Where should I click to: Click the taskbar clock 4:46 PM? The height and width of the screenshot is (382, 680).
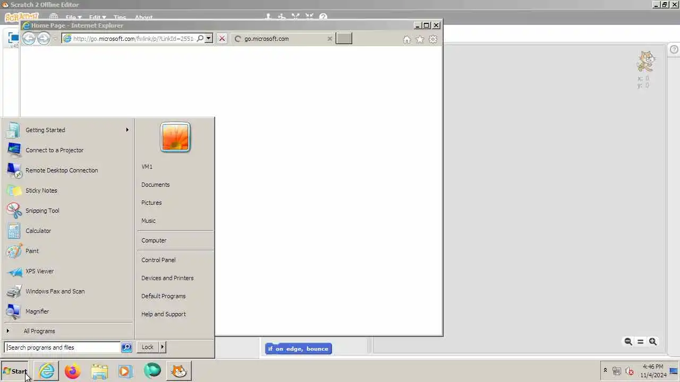click(653, 367)
